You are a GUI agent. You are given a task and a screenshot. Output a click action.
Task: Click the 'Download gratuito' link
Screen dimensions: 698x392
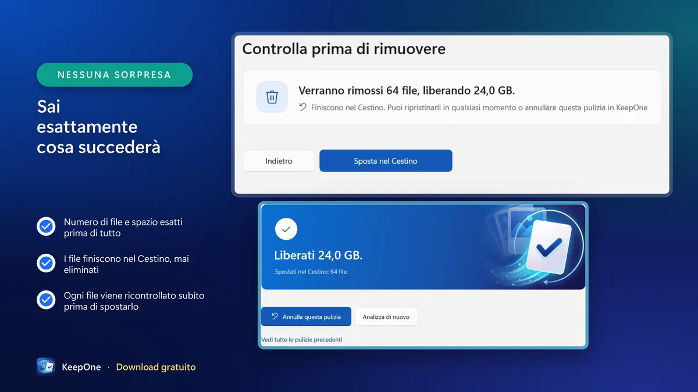(x=156, y=367)
